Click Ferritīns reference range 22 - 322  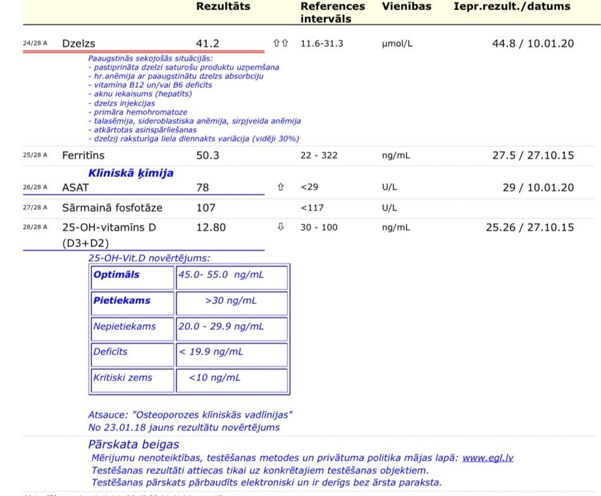319,155
